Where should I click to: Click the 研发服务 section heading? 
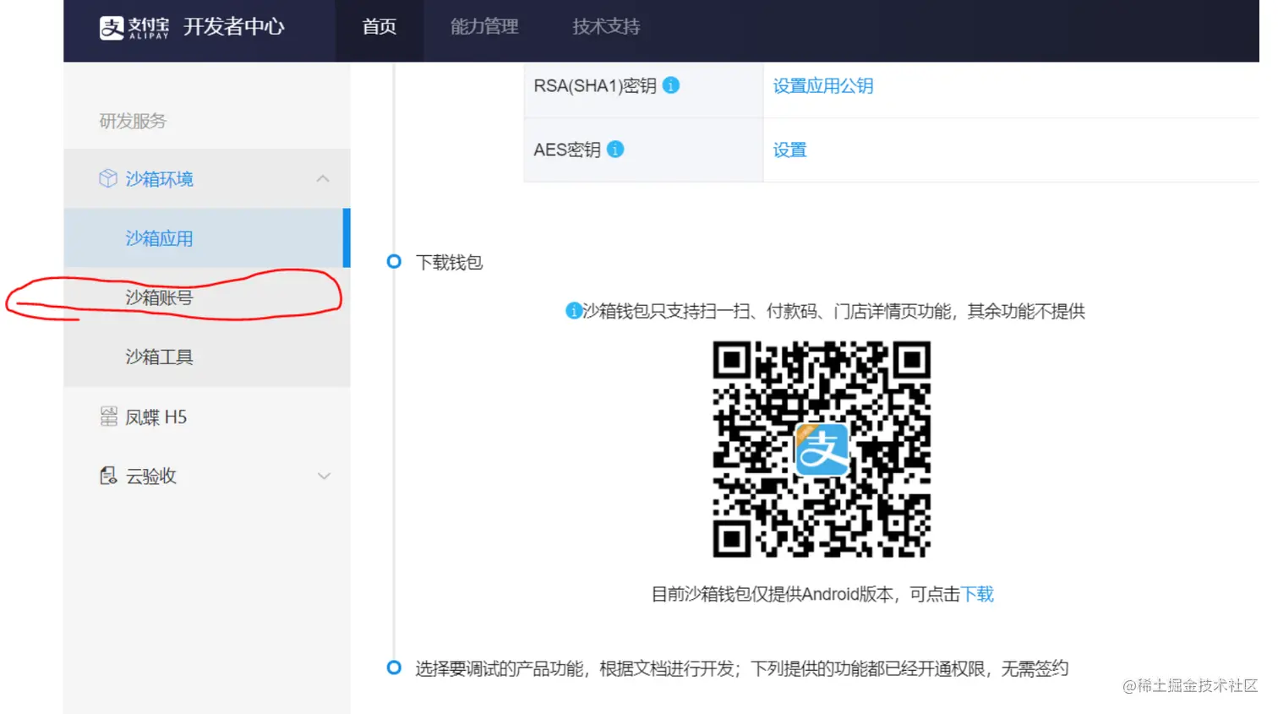(133, 121)
